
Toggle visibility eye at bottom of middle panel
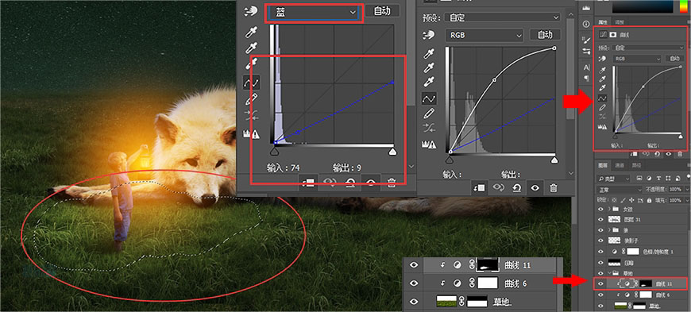[535, 187]
